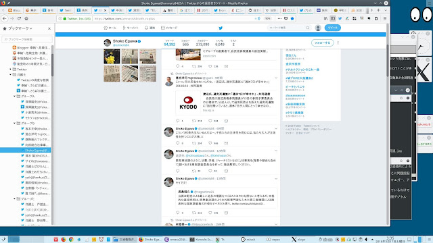Open the daffodil photo thumbnail
433x243 pixels.
[112, 57]
